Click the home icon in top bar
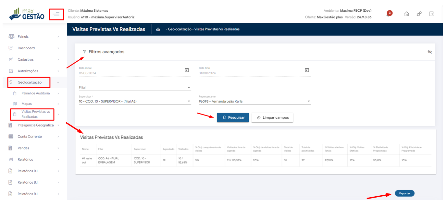Viewport: 447px width, 207px height. [406, 14]
